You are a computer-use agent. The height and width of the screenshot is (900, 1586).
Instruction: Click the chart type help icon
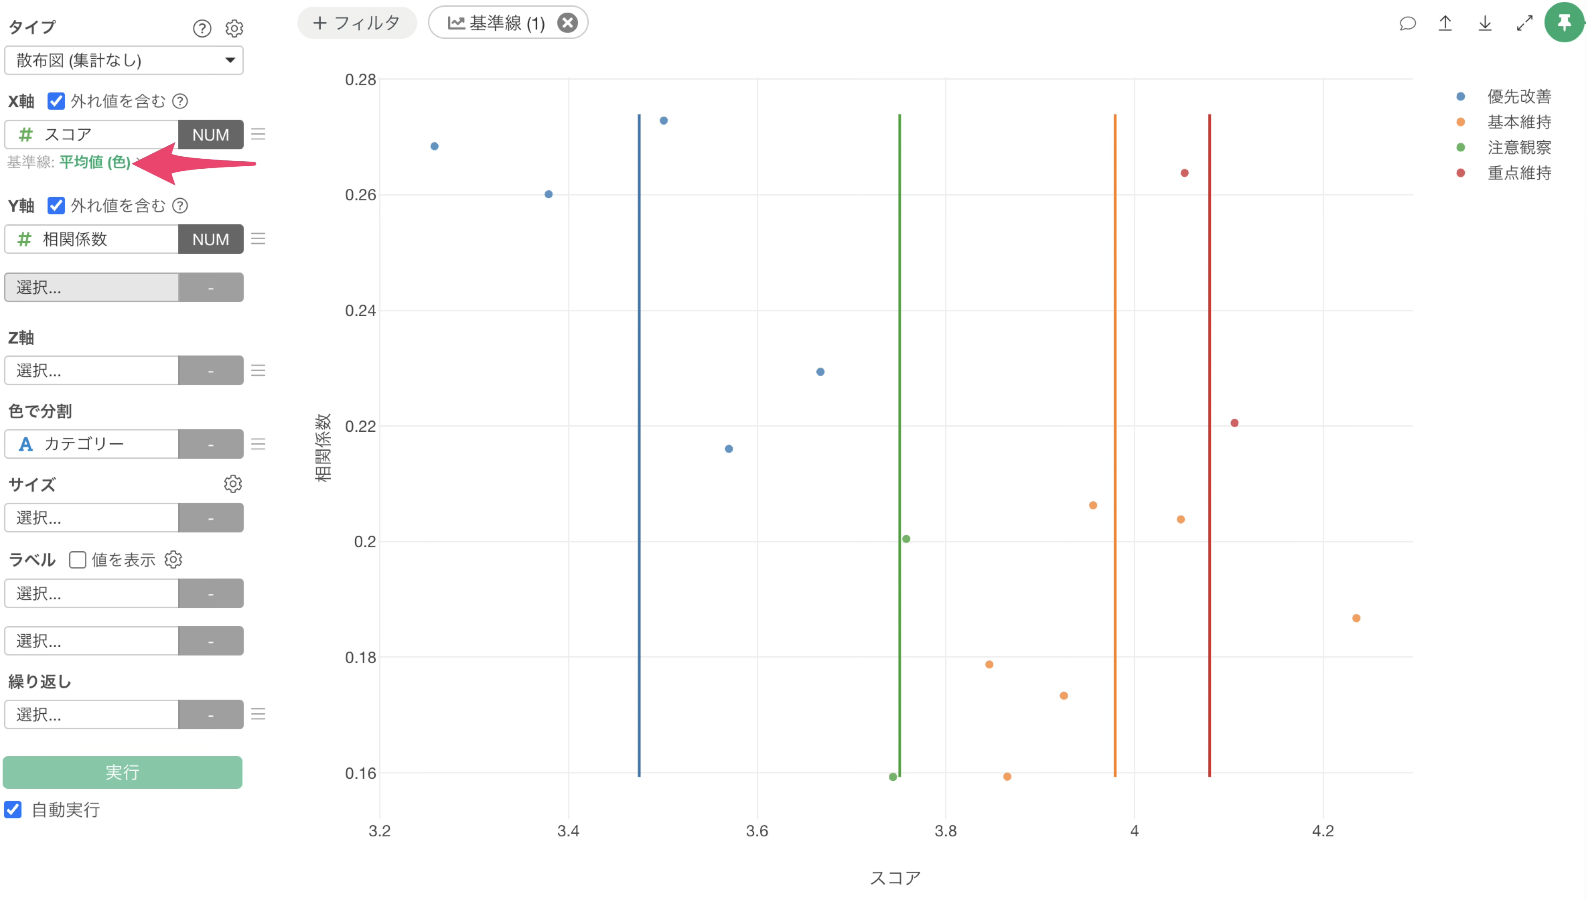click(201, 28)
